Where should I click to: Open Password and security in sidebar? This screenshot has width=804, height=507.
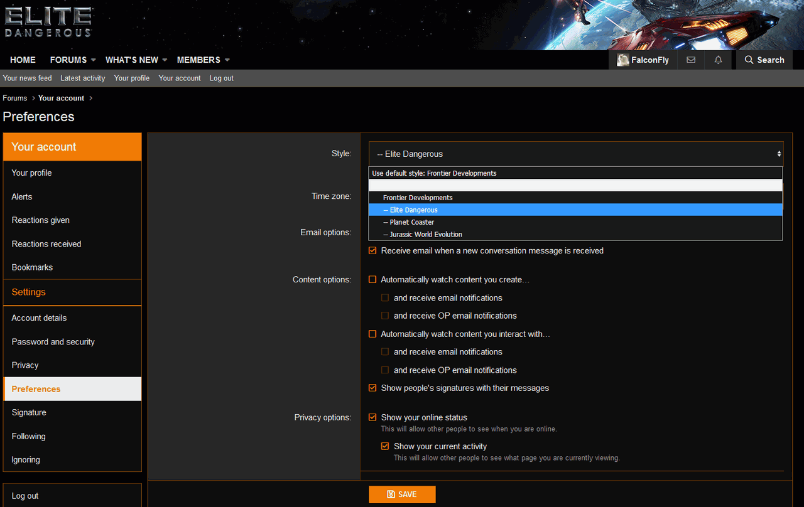pyautogui.click(x=72, y=342)
